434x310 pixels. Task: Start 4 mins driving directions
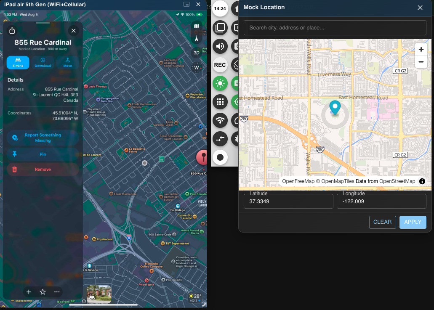pos(18,63)
